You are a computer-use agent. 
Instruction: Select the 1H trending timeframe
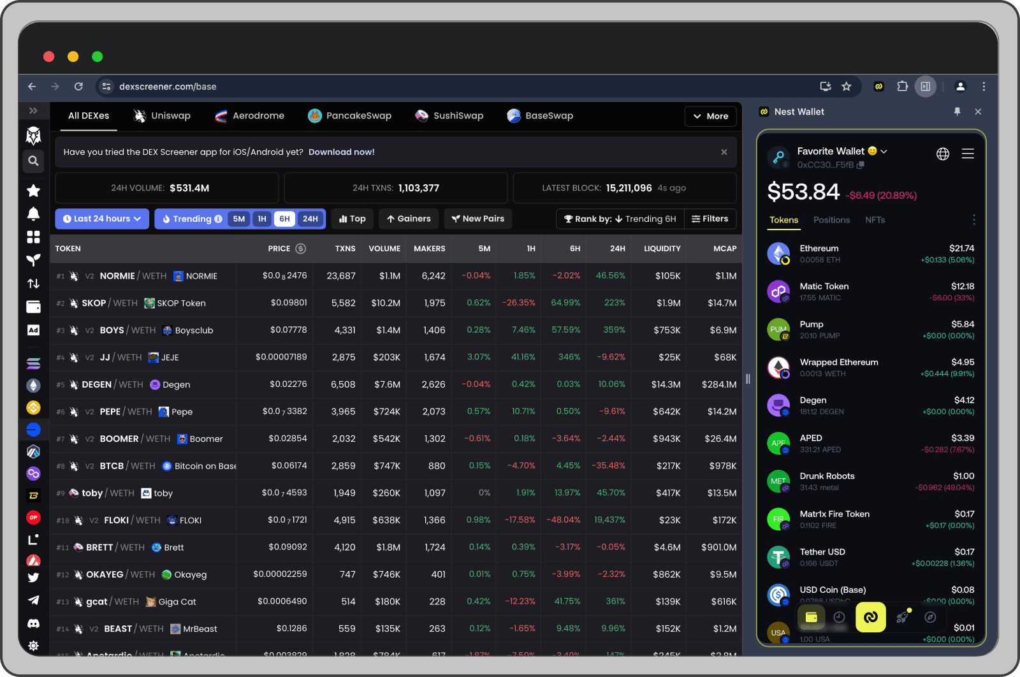pos(262,219)
